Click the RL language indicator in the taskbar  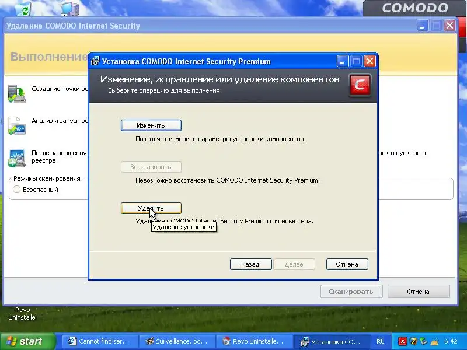point(381,341)
